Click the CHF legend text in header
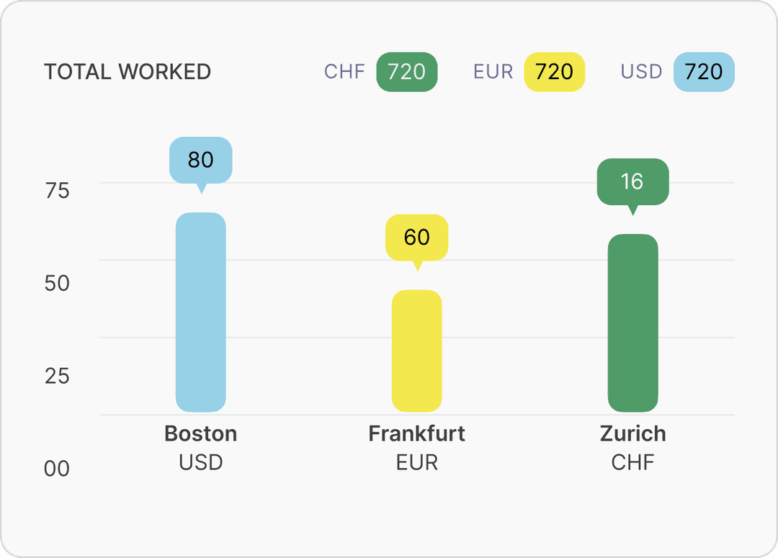 344,72
